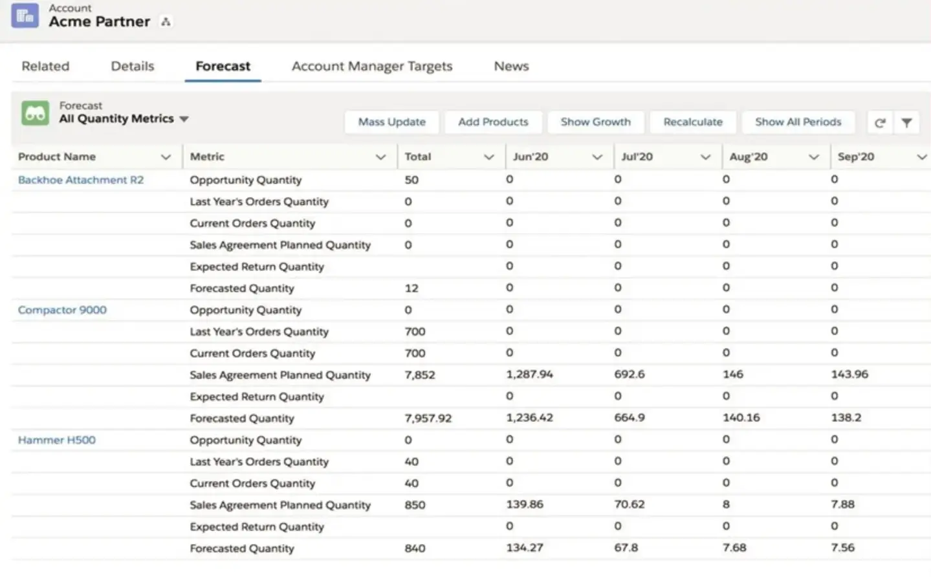The width and height of the screenshot is (931, 577).
Task: Click Backhoe Forecasted Quantity total 12
Action: pos(411,288)
